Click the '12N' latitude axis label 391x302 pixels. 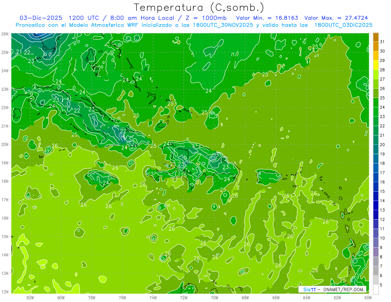[5, 292]
